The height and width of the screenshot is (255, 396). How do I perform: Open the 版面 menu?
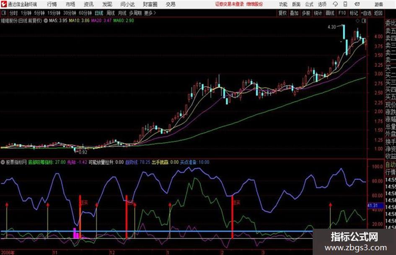296,4
